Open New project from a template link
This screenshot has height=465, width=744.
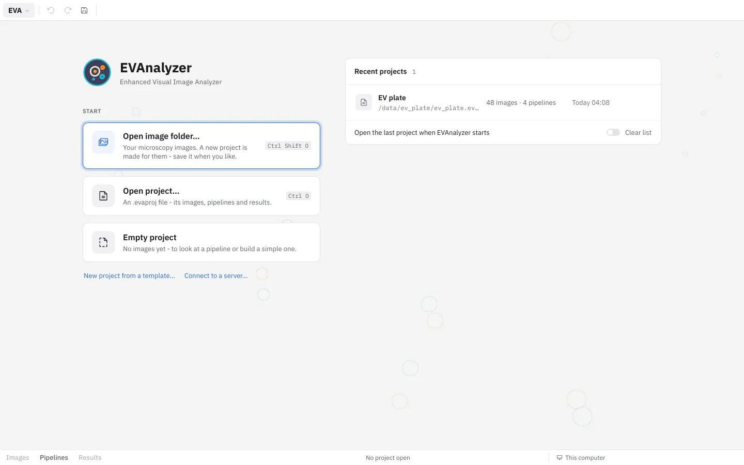[129, 276]
